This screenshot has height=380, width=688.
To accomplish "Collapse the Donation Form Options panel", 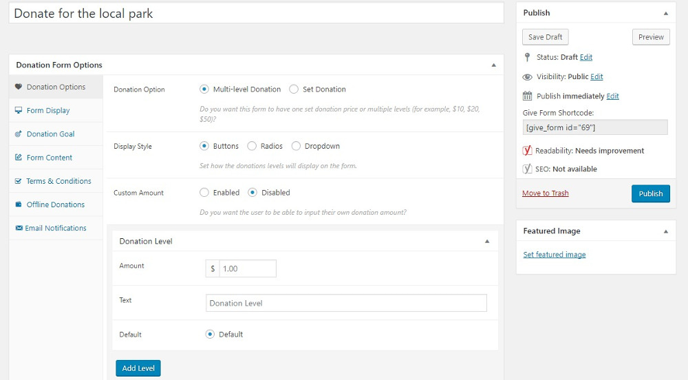I will click(493, 65).
